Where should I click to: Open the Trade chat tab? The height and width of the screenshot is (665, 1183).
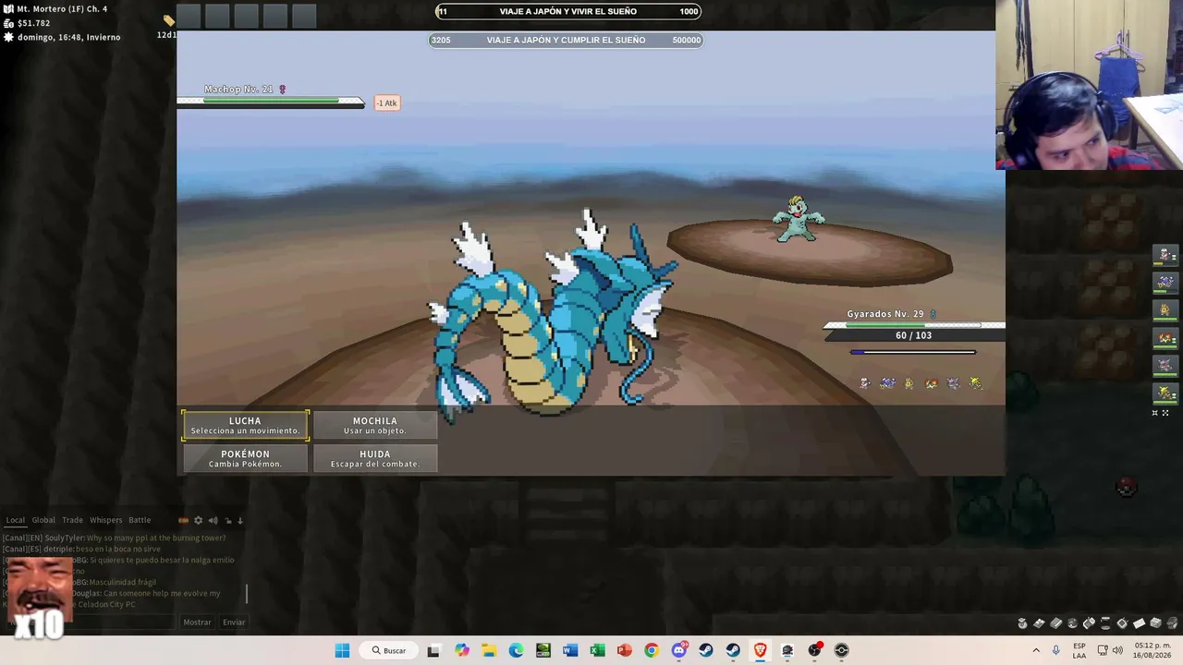tap(72, 520)
